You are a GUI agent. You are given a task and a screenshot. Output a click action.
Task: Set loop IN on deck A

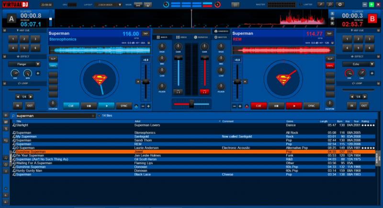pyautogui.click(x=18, y=106)
